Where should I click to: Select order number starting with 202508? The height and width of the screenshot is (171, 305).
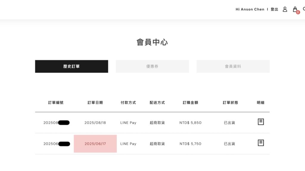(x=56, y=123)
